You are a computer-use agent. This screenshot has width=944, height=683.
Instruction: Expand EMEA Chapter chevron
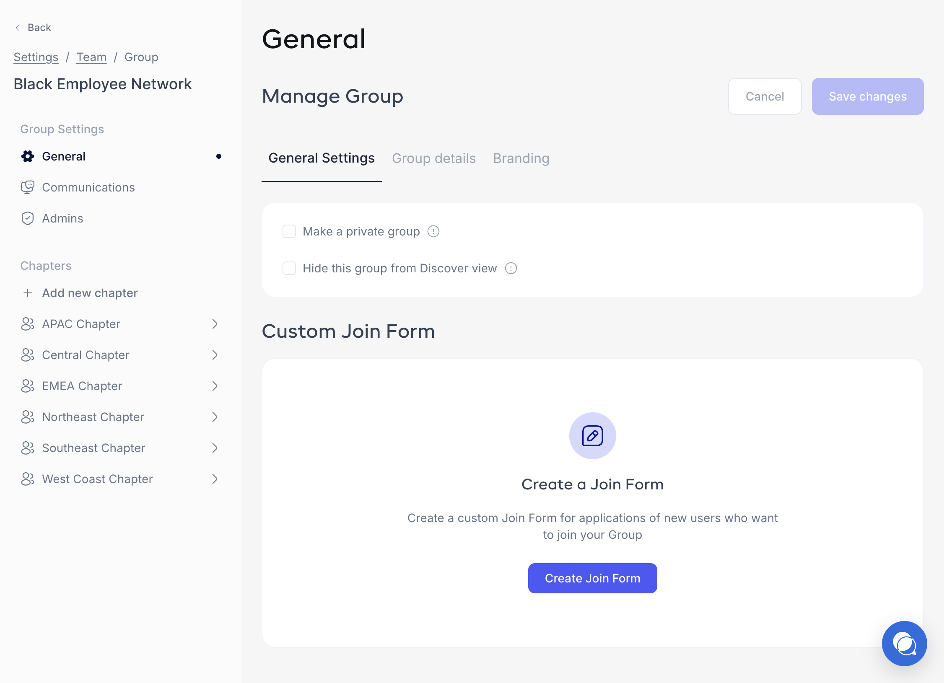click(215, 386)
